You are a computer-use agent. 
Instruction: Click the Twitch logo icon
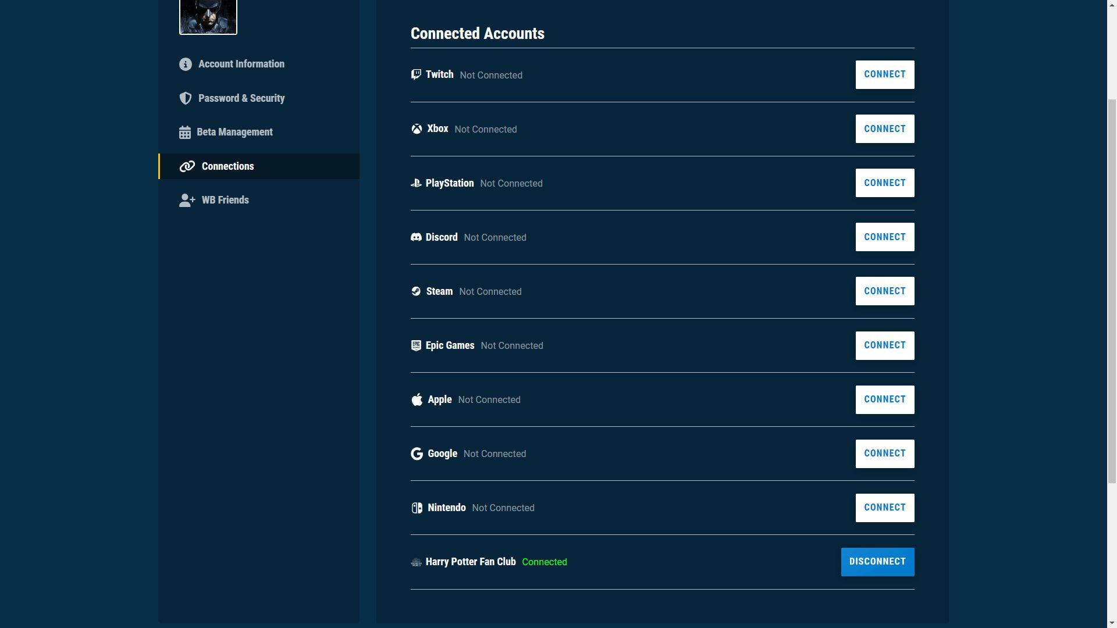[416, 74]
